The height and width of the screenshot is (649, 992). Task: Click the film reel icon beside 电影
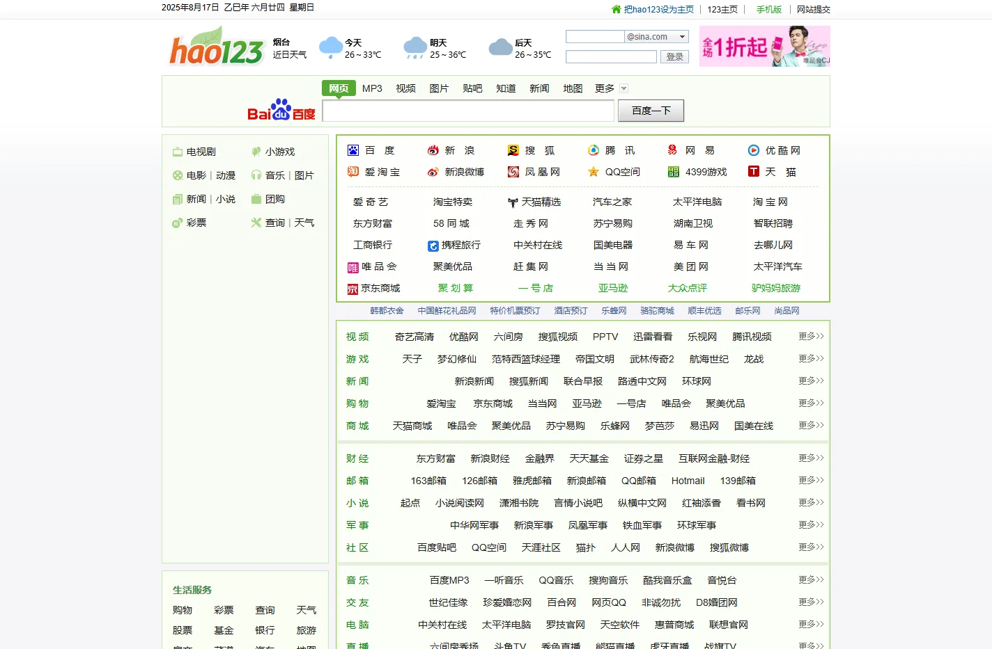tap(178, 175)
